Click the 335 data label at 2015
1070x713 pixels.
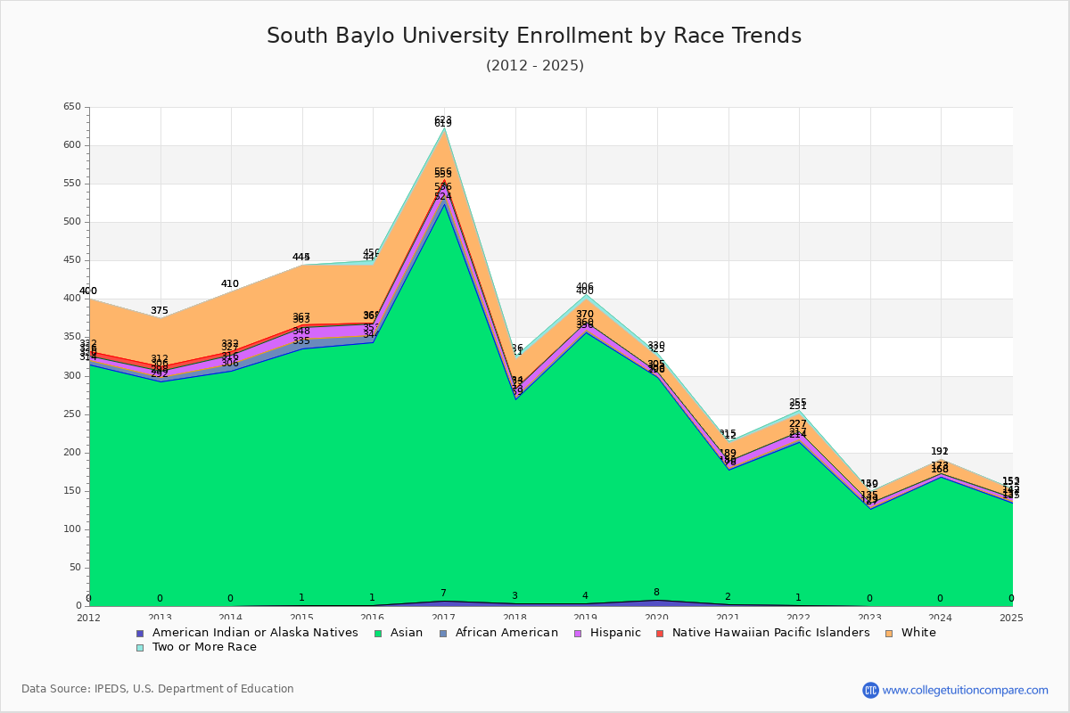coord(301,340)
